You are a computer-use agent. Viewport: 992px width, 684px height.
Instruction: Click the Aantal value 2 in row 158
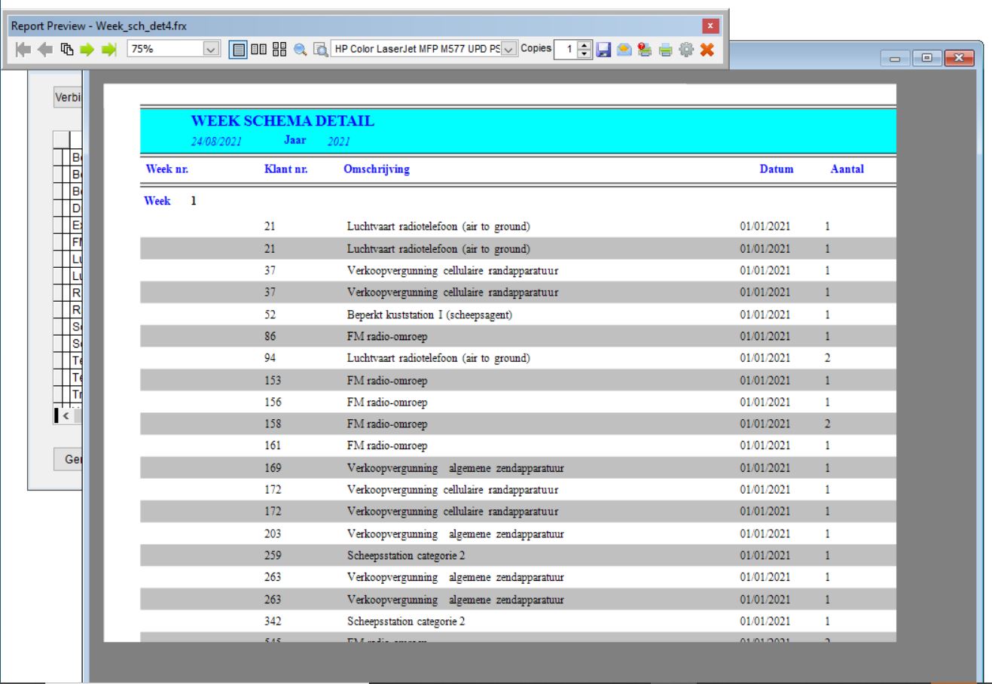click(827, 424)
